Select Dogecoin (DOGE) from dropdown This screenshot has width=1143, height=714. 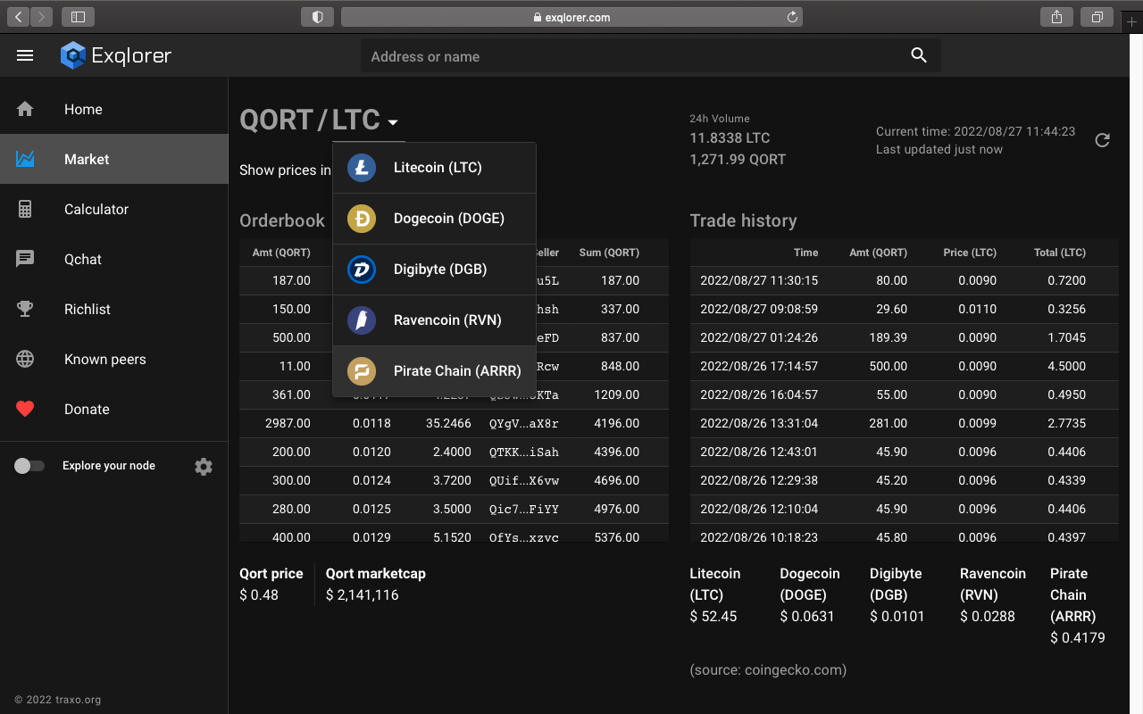click(x=434, y=219)
